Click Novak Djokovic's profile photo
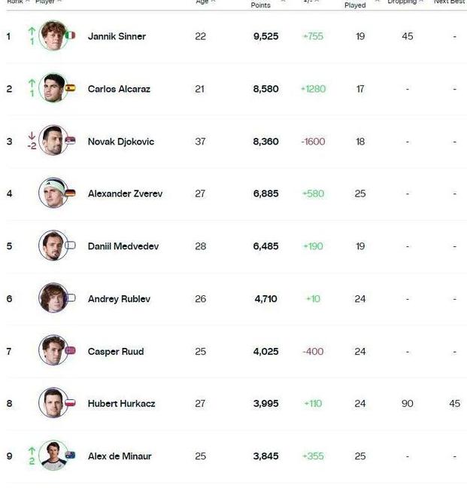 tap(53, 141)
